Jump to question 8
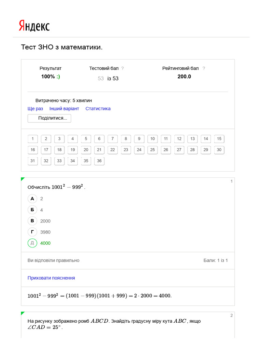The height and width of the screenshot is (350, 262). click(x=126, y=139)
